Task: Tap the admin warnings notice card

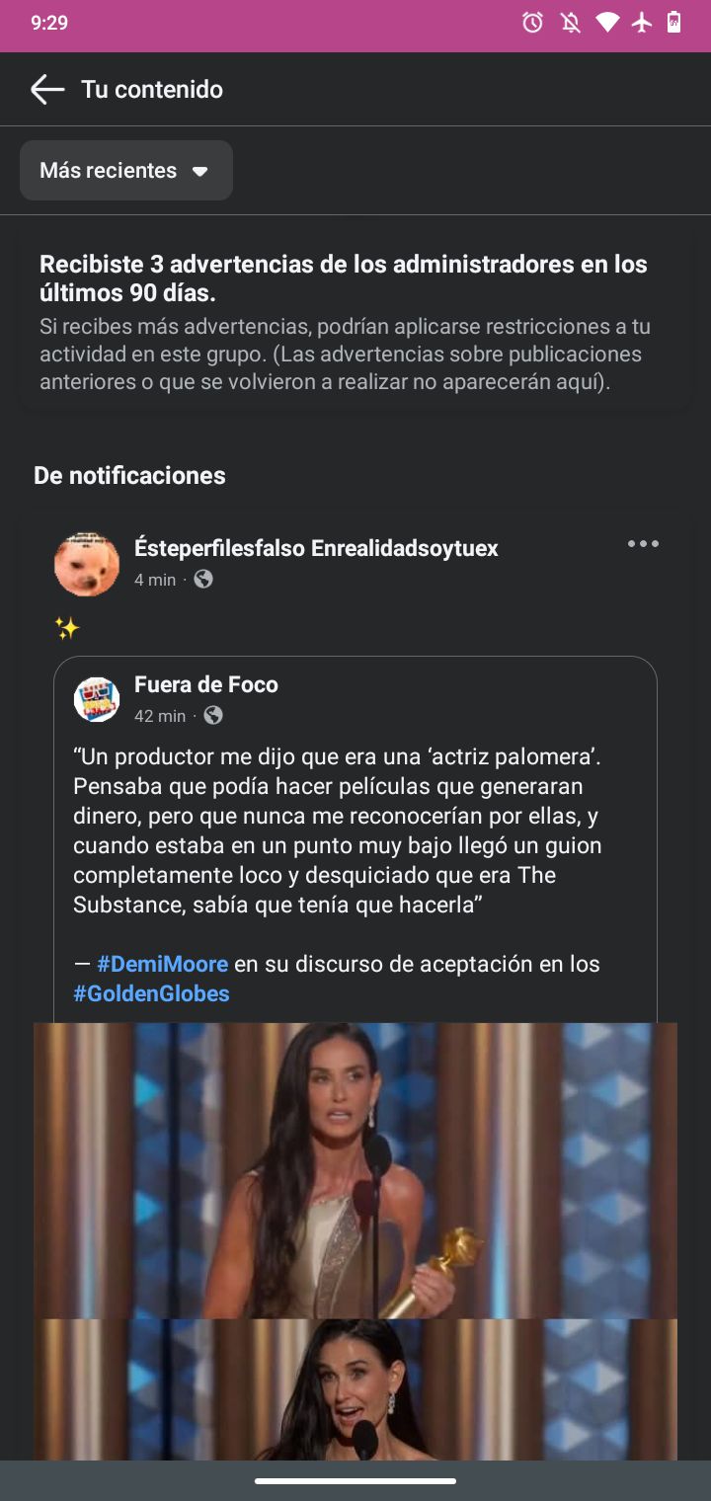Action: pyautogui.click(x=355, y=322)
